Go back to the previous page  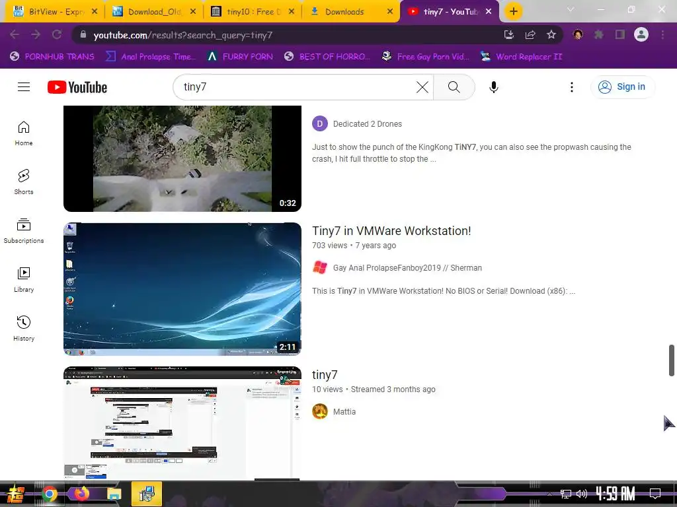coord(15,35)
